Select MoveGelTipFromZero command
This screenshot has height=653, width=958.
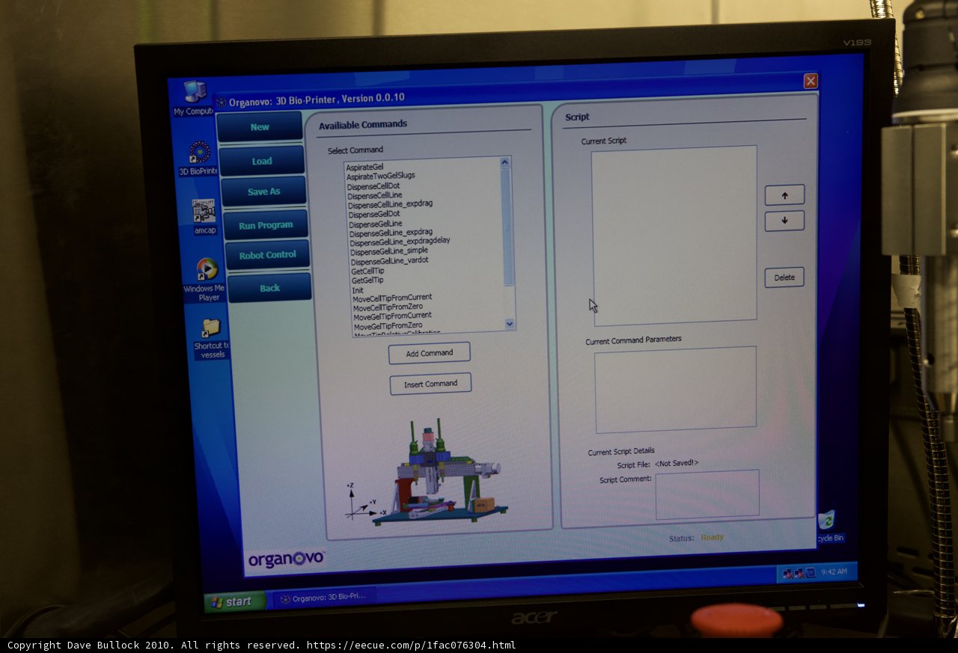coord(388,326)
